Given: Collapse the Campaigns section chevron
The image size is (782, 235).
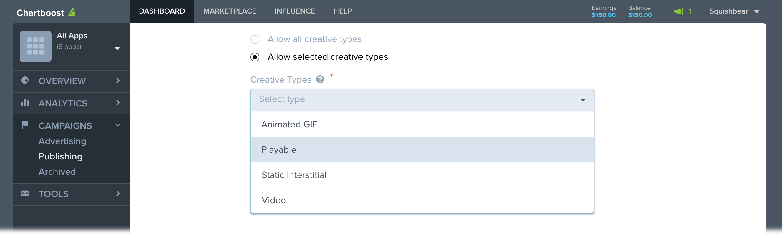Looking at the screenshot, I should [118, 125].
